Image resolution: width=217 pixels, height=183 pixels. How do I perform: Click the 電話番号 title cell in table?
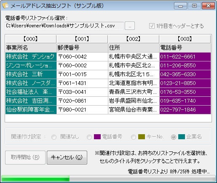point(185,48)
